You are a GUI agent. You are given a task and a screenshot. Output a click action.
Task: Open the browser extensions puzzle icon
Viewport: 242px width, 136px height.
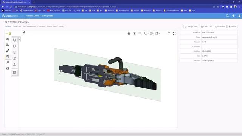tap(227, 7)
